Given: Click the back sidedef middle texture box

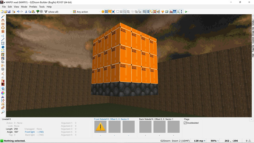Looking at the screenshot, I should pyautogui.click(x=160, y=127).
